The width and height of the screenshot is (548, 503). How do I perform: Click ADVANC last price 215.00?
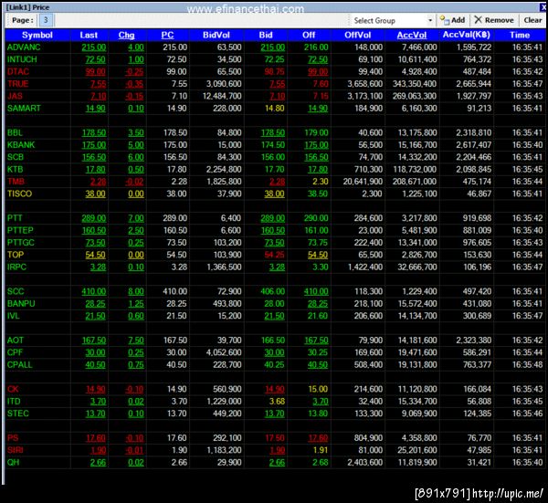coord(94,47)
